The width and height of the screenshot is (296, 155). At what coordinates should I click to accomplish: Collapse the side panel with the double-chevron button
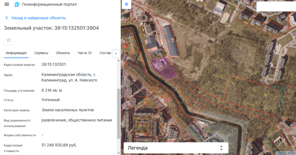(x=126, y=4)
